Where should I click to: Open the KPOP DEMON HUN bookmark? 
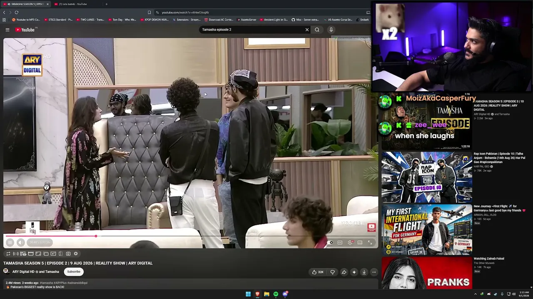point(154,20)
